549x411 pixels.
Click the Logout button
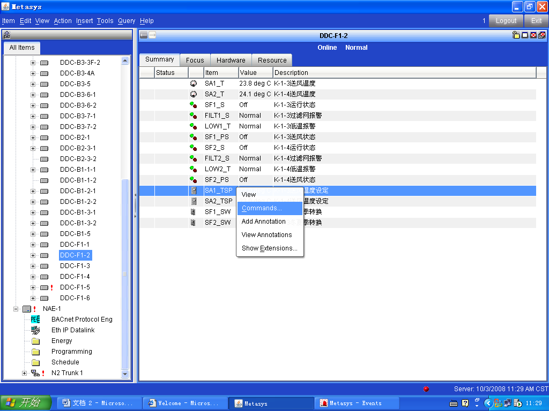point(506,21)
